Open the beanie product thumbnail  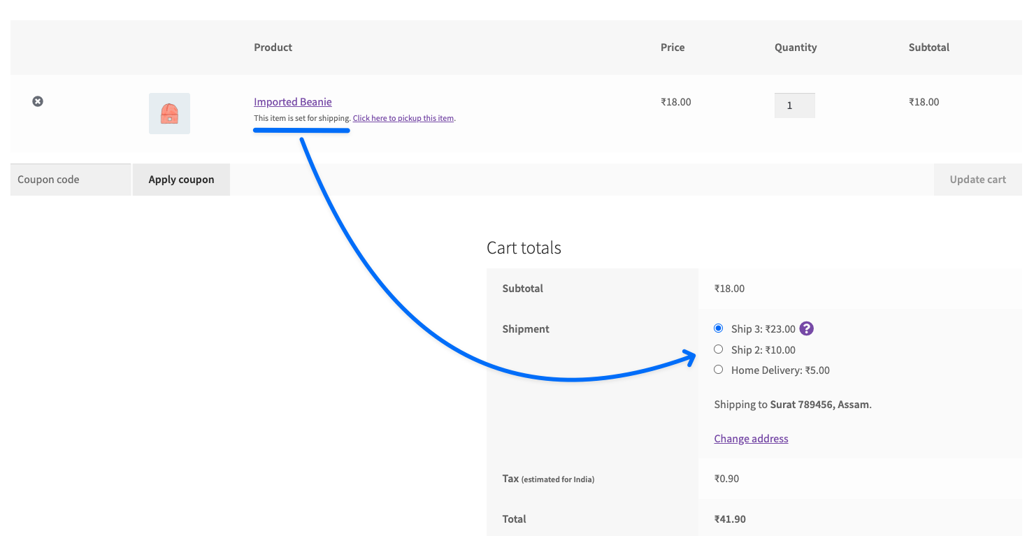[x=169, y=113]
